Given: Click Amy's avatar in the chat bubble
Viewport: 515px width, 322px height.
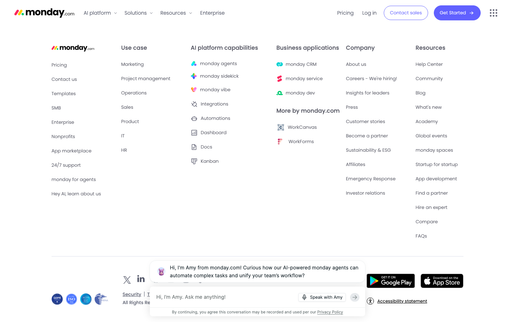Looking at the screenshot, I should [161, 272].
